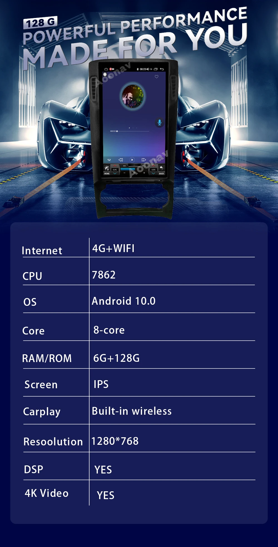Click the circular album art thumbnail

click(133, 96)
